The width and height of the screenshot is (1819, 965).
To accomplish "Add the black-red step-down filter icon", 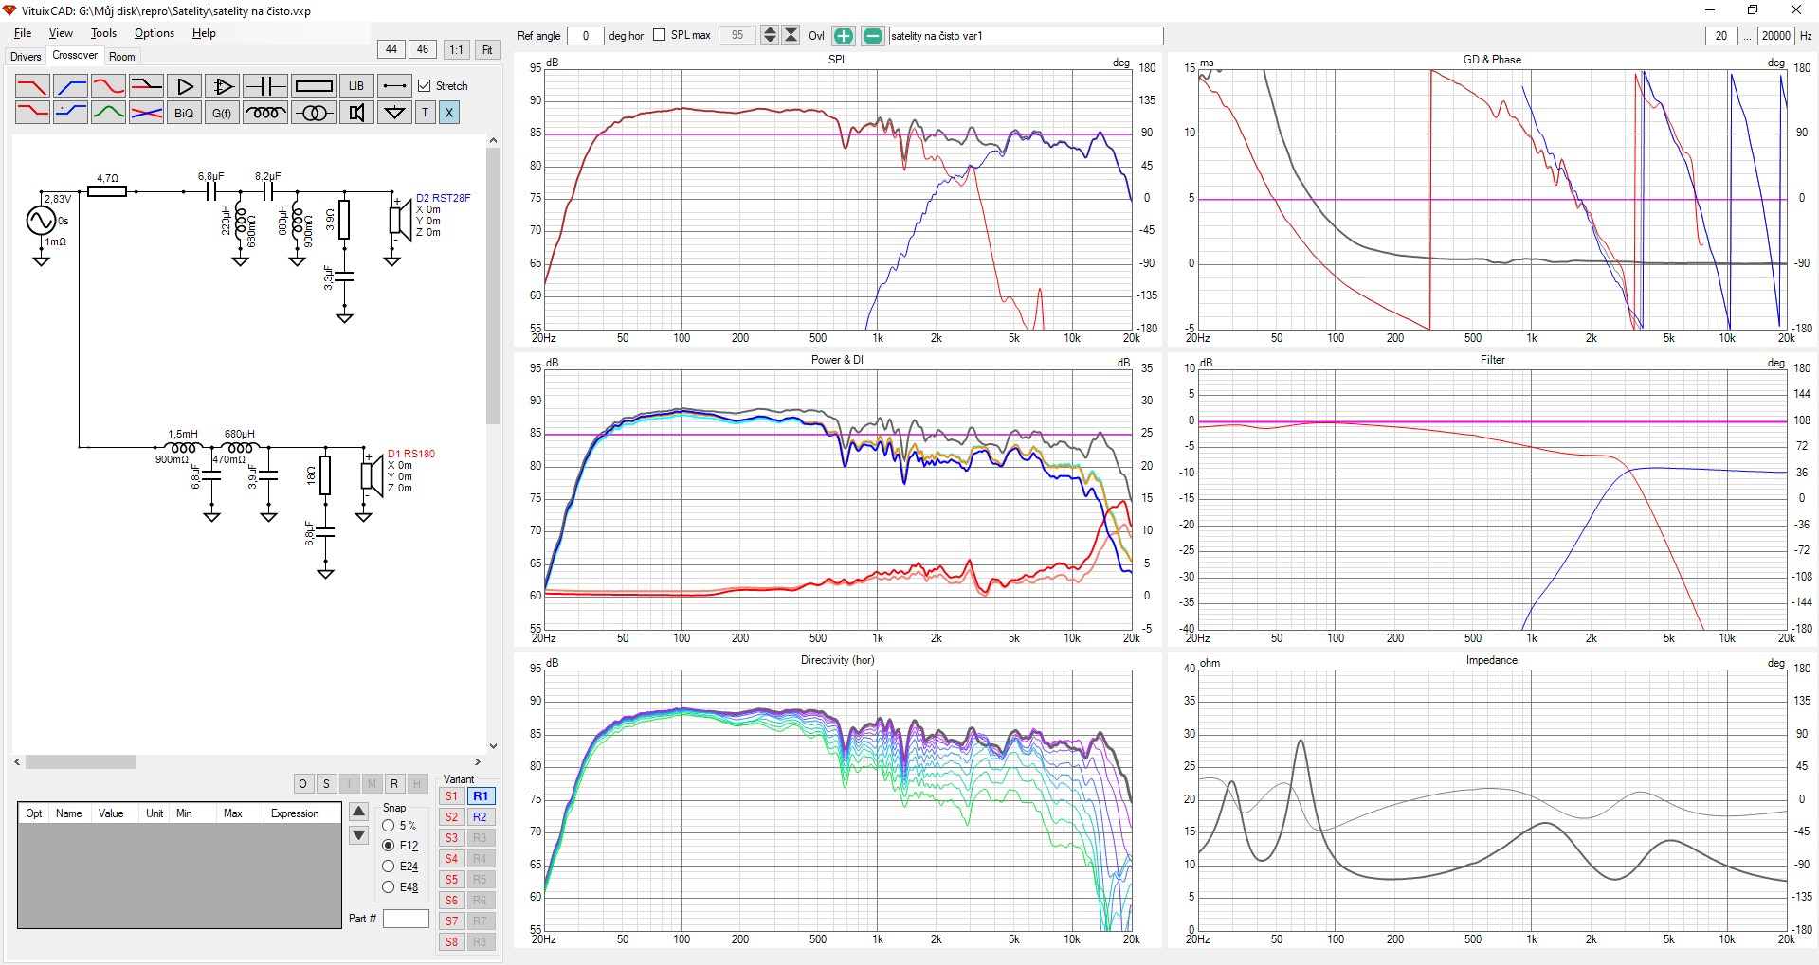I will (146, 86).
